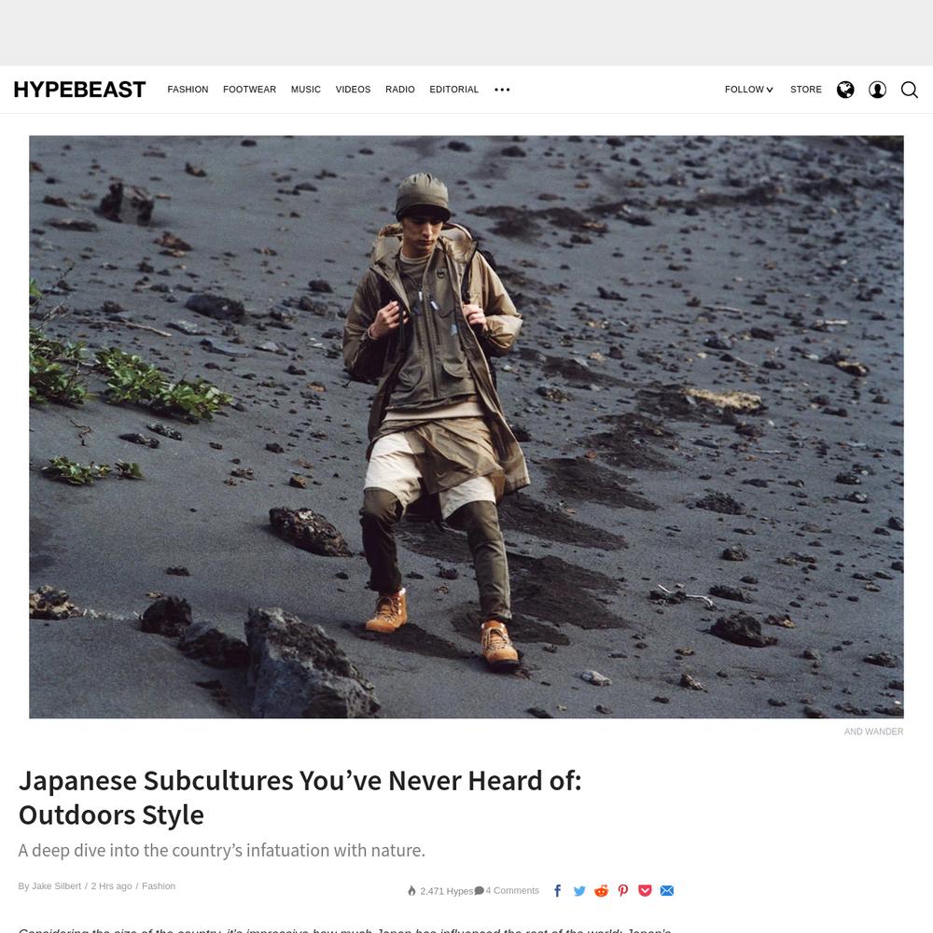Share the article on Reddit
Image resolution: width=933 pixels, height=933 pixels.
[601, 890]
